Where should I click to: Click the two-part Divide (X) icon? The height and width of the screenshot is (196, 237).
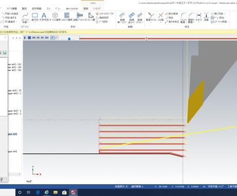161,15
